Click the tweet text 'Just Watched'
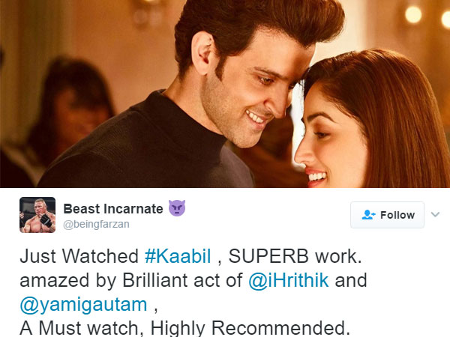 (79, 256)
